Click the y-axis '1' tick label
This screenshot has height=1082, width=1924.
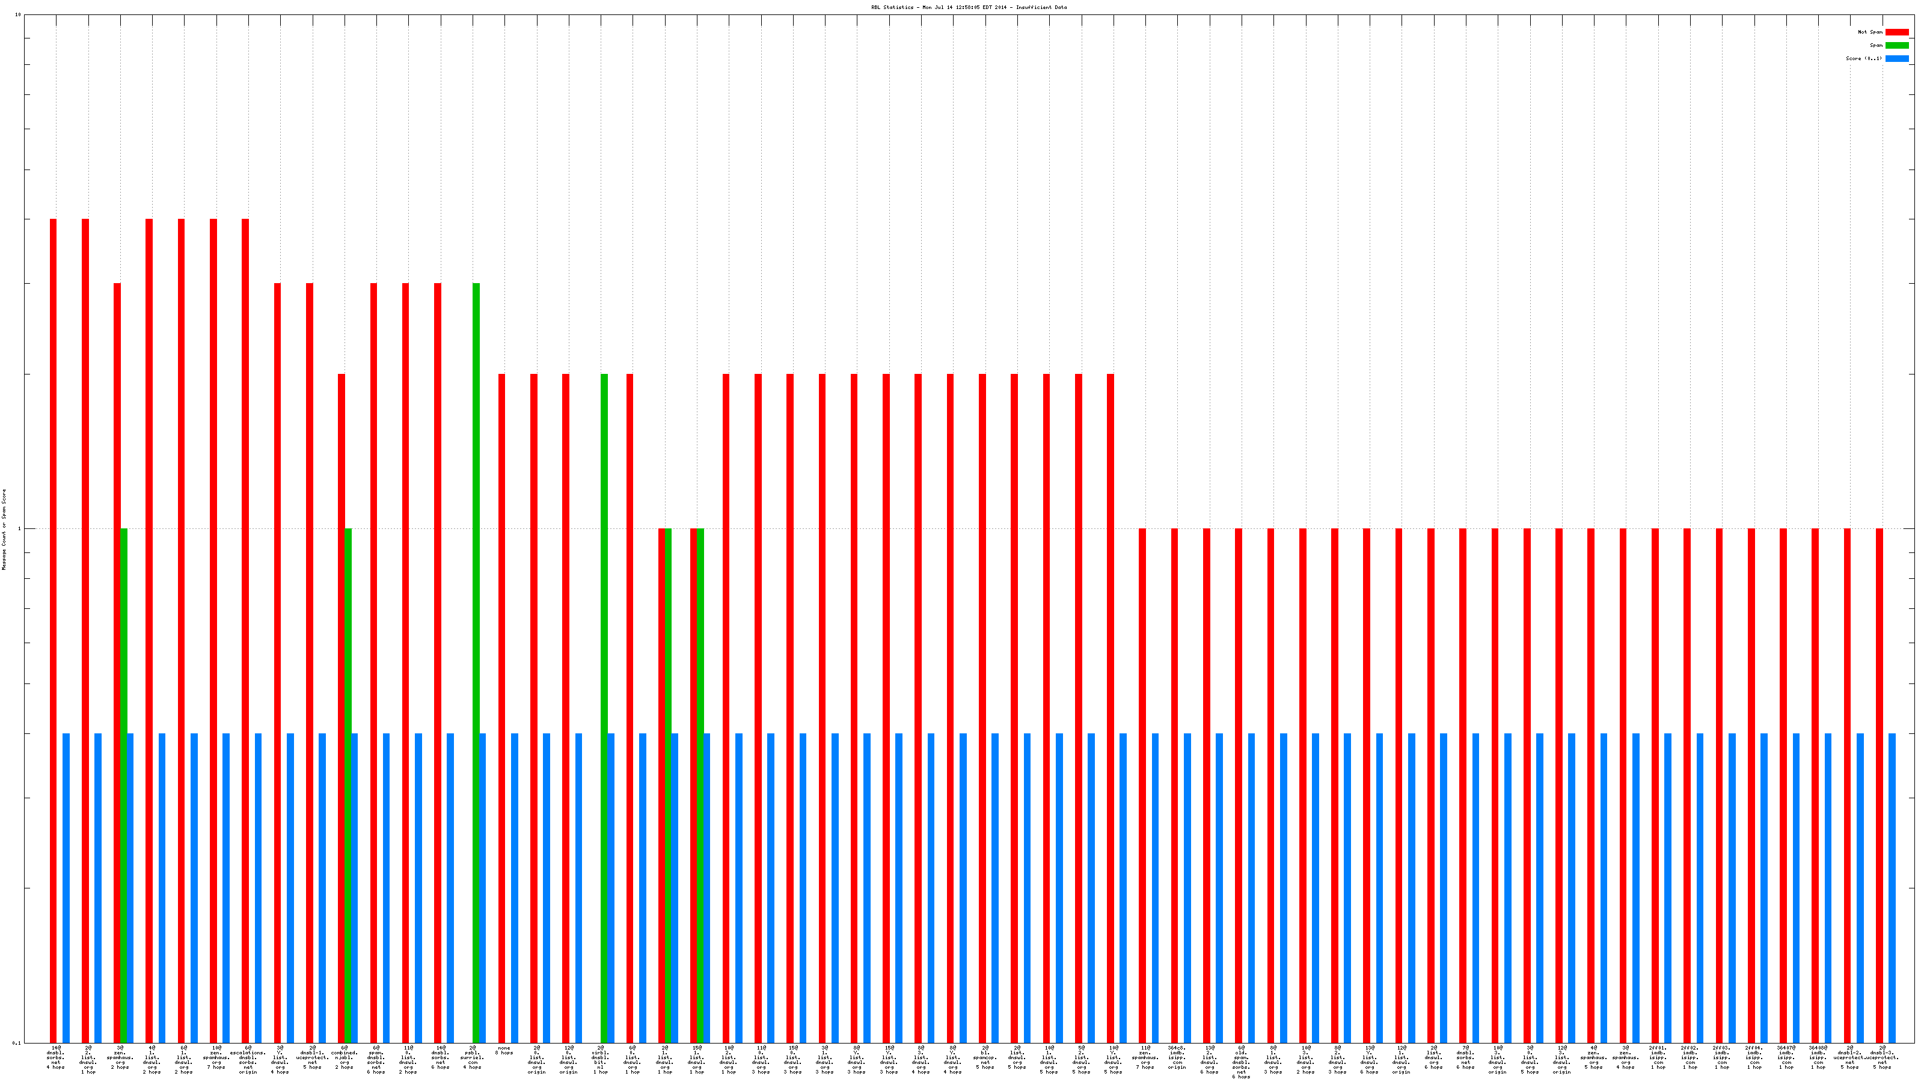pyautogui.click(x=19, y=530)
